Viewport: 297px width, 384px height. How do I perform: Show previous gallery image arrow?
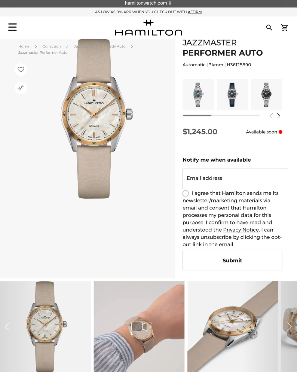coord(7,327)
